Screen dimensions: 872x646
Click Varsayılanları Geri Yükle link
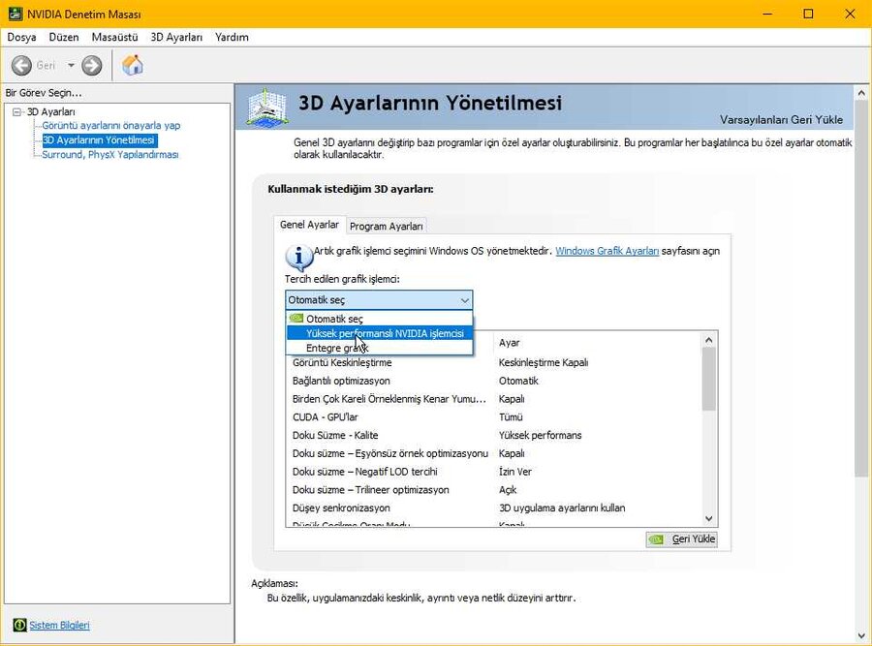coord(781,119)
